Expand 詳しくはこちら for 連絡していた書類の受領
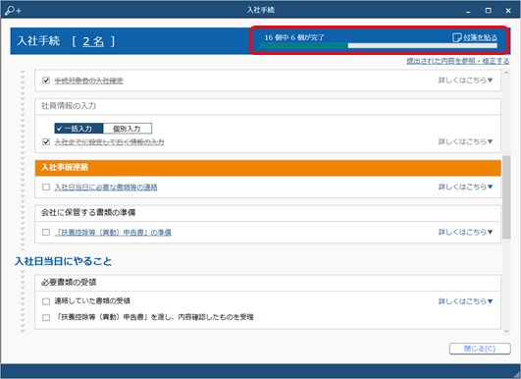521x379 pixels. pos(465,301)
